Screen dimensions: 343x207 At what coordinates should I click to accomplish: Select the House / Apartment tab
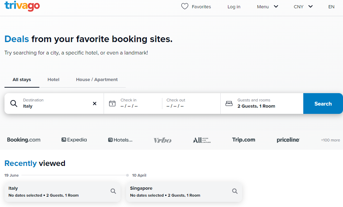(97, 80)
